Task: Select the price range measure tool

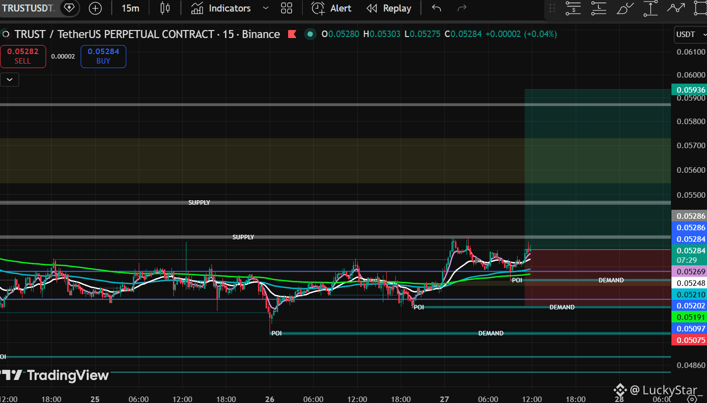Action: point(650,8)
